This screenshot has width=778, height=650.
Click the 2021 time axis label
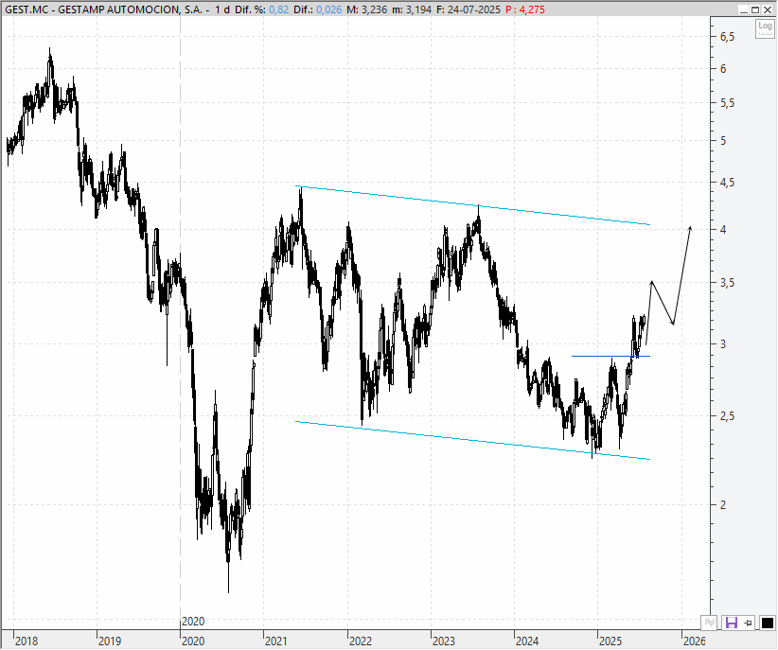coord(276,641)
